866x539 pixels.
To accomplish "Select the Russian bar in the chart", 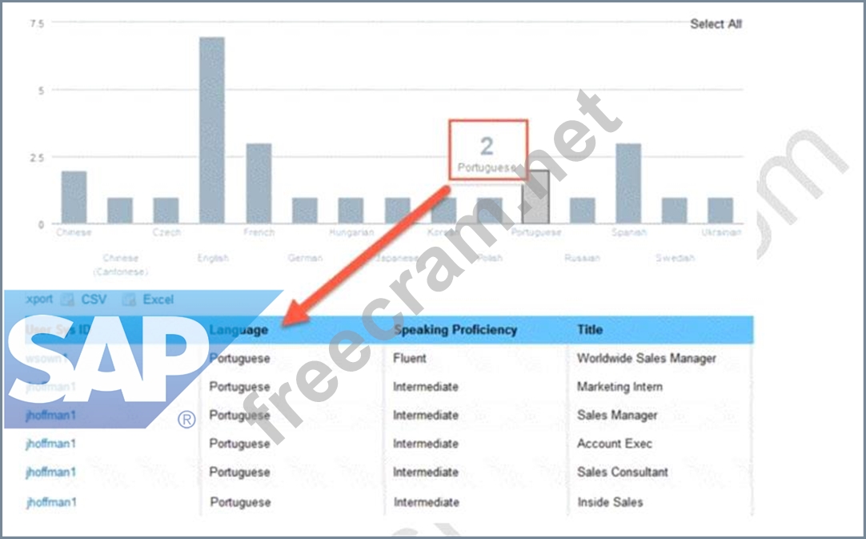I will tap(582, 211).
